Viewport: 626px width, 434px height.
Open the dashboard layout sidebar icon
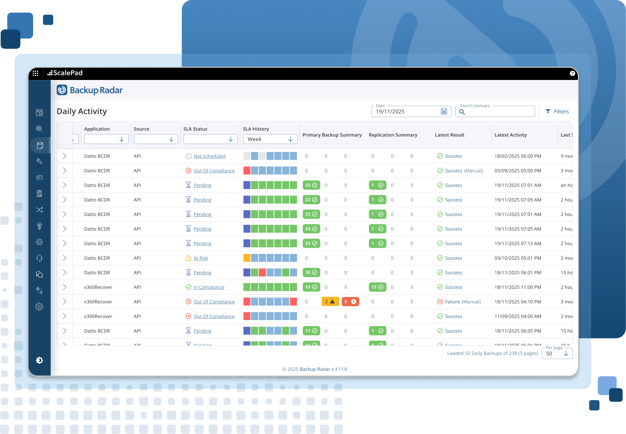pyautogui.click(x=39, y=113)
